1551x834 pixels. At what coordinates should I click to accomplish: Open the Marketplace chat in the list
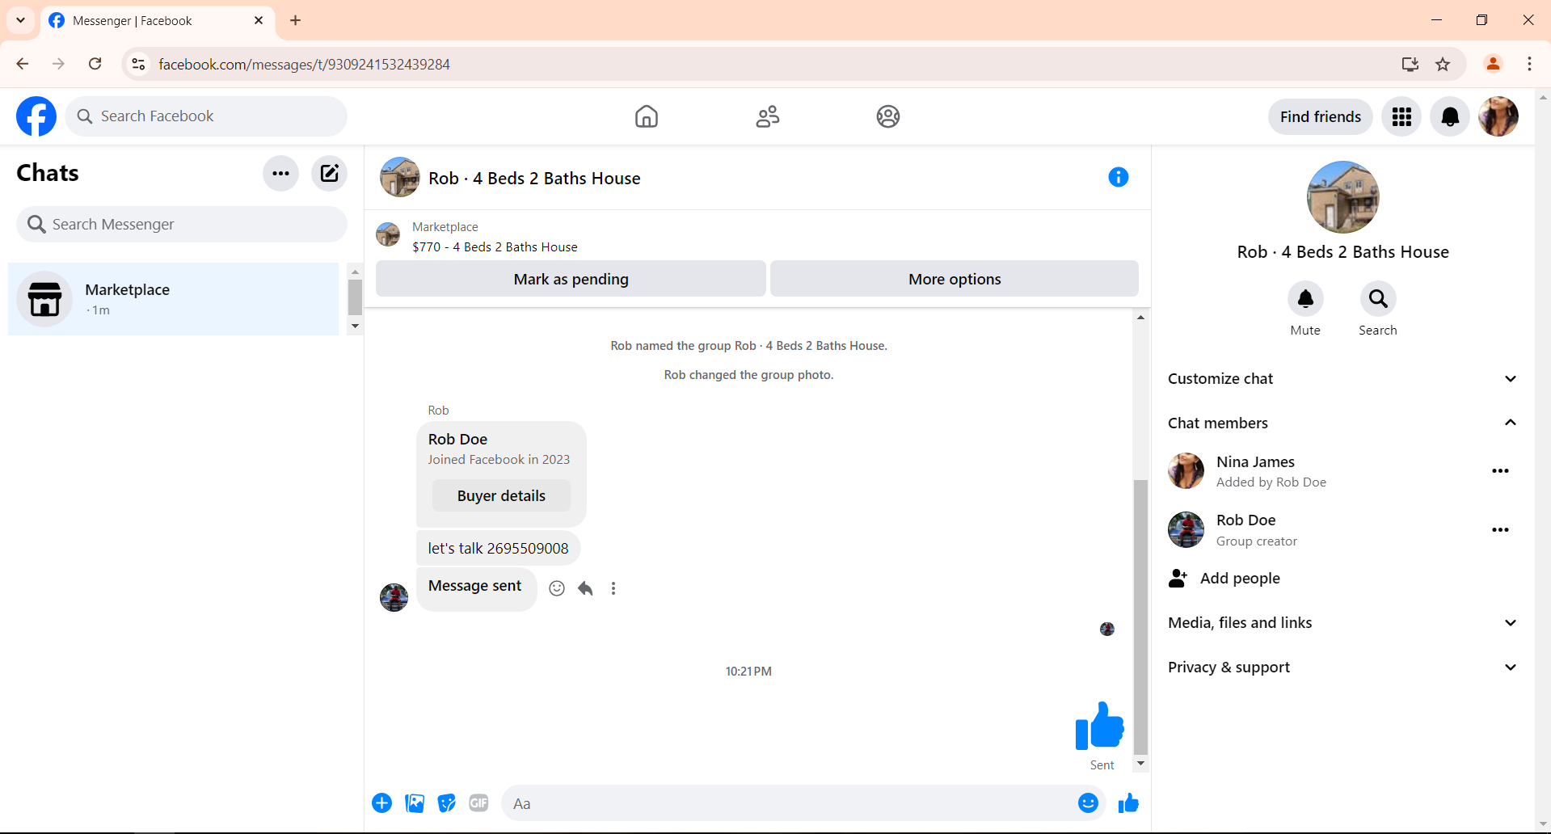(x=174, y=299)
